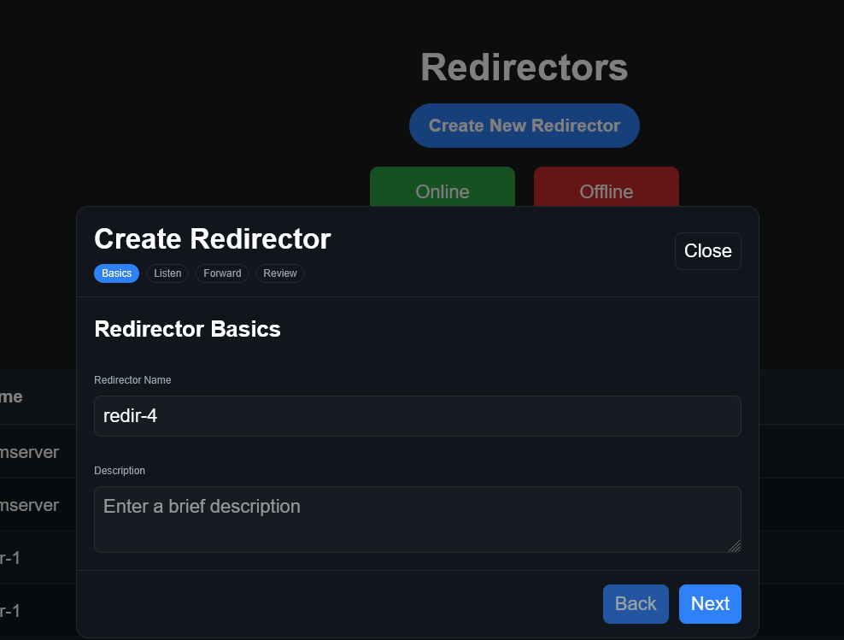The width and height of the screenshot is (844, 640).
Task: Click the Next button in the dialog
Action: [710, 604]
